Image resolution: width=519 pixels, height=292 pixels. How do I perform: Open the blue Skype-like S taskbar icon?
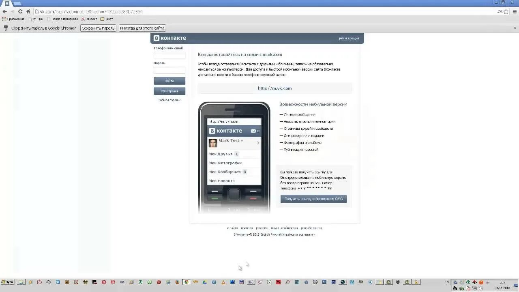click(x=58, y=282)
